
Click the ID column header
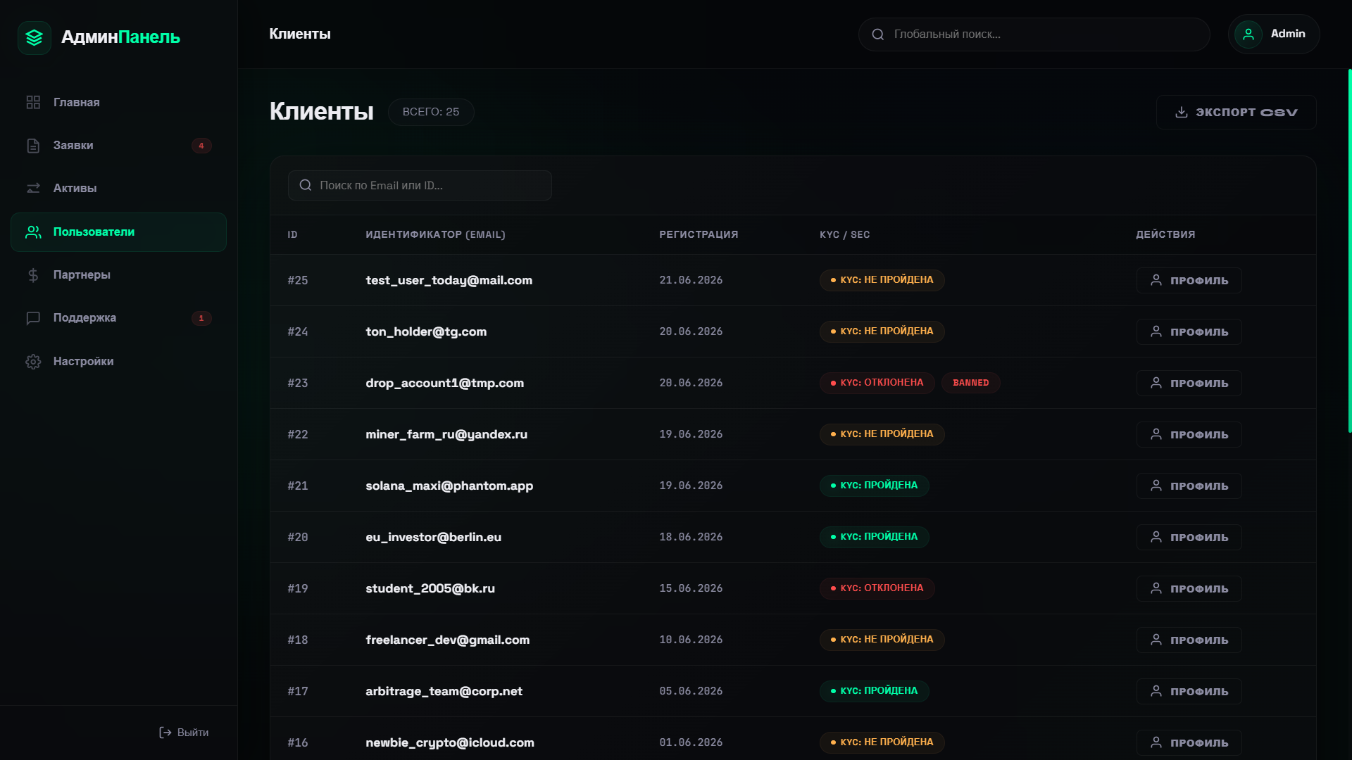pos(293,234)
